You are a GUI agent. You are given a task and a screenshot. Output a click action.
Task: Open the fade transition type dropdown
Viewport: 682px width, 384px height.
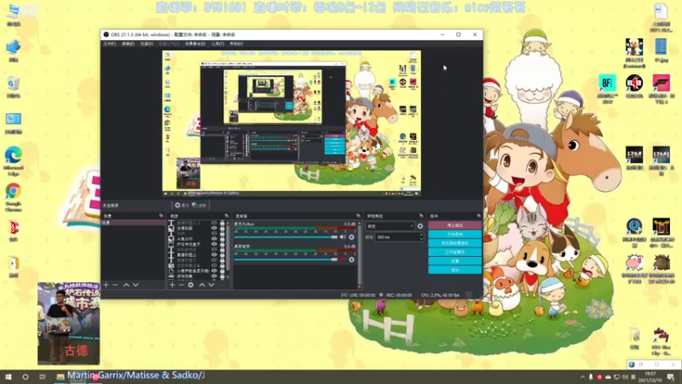coord(390,226)
